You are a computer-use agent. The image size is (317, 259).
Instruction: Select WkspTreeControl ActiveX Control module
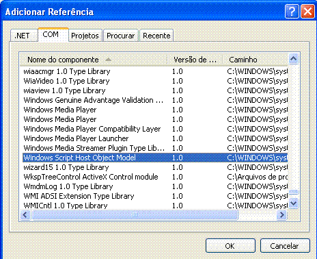tap(155, 177)
